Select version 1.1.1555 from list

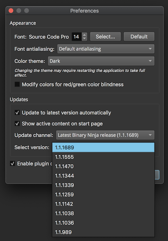(x=103, y=157)
